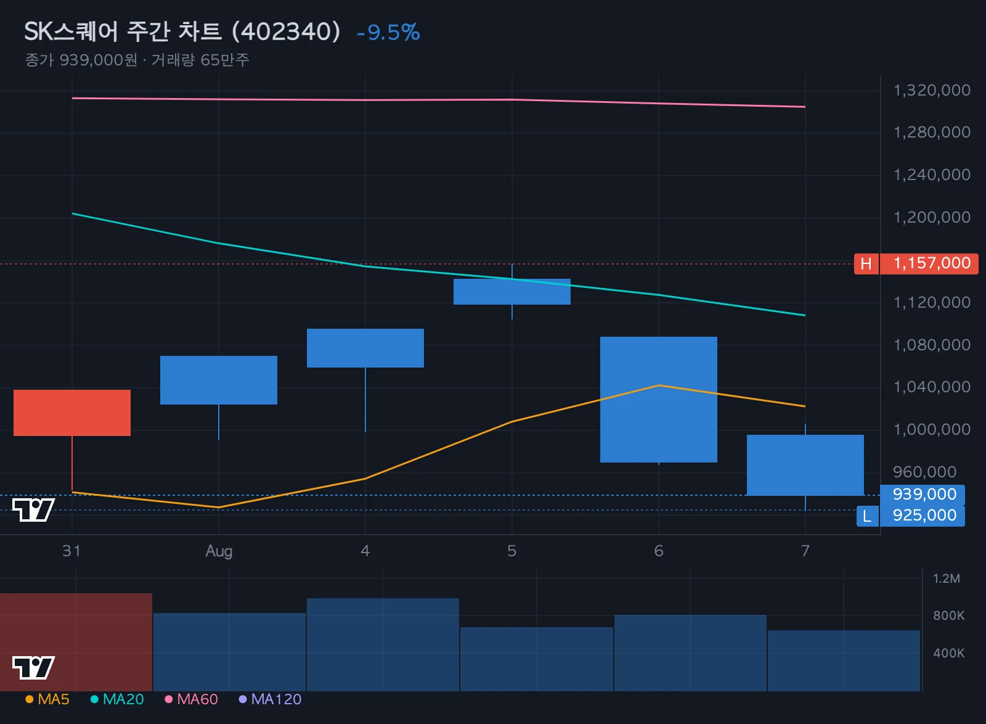Select the MA5 legend label

tap(54, 699)
